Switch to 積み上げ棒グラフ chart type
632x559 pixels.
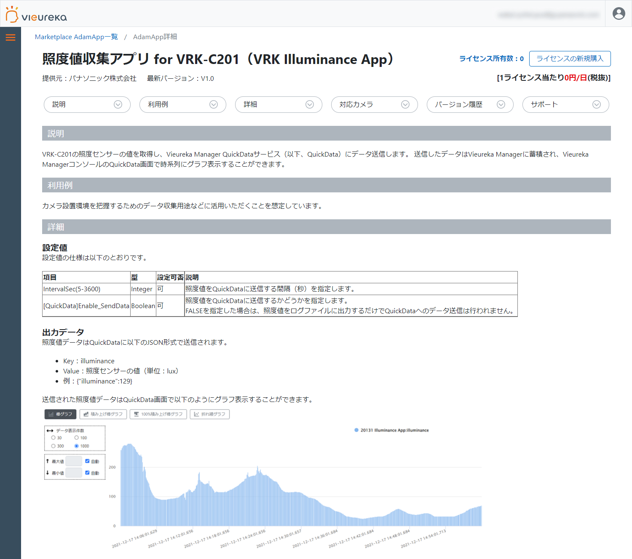[103, 414]
